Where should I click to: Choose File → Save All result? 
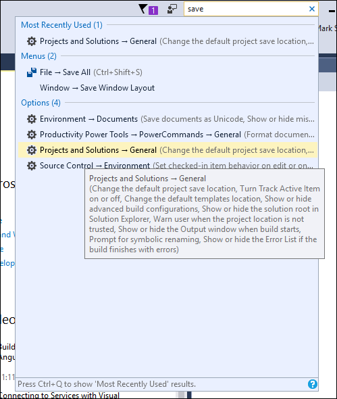click(x=167, y=72)
